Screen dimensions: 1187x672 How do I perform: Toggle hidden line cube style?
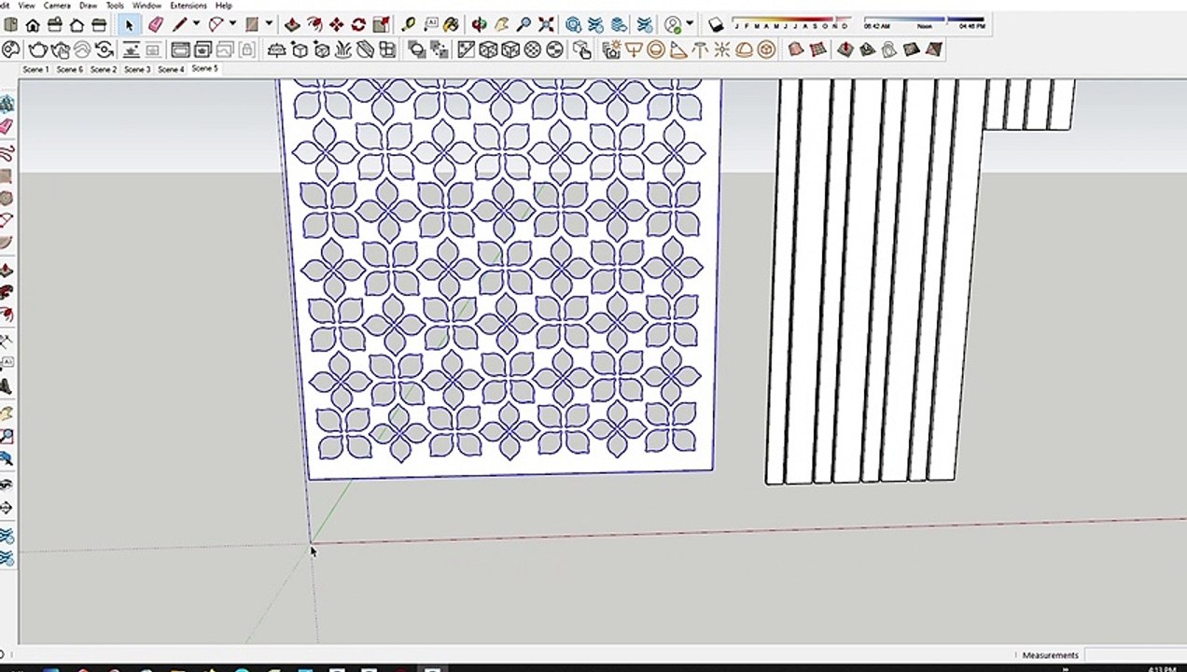[510, 49]
